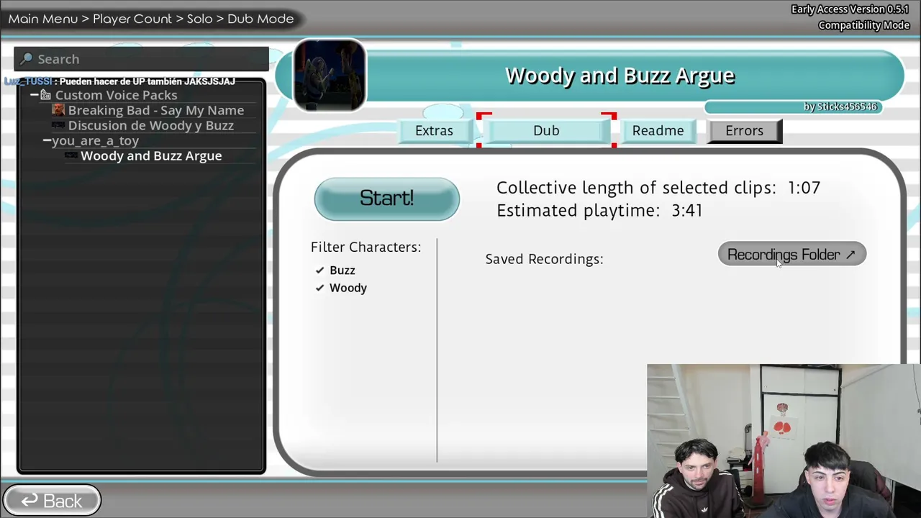The width and height of the screenshot is (921, 518).
Task: Click 'Estimated playtime: 3:41' text
Action: (599, 210)
